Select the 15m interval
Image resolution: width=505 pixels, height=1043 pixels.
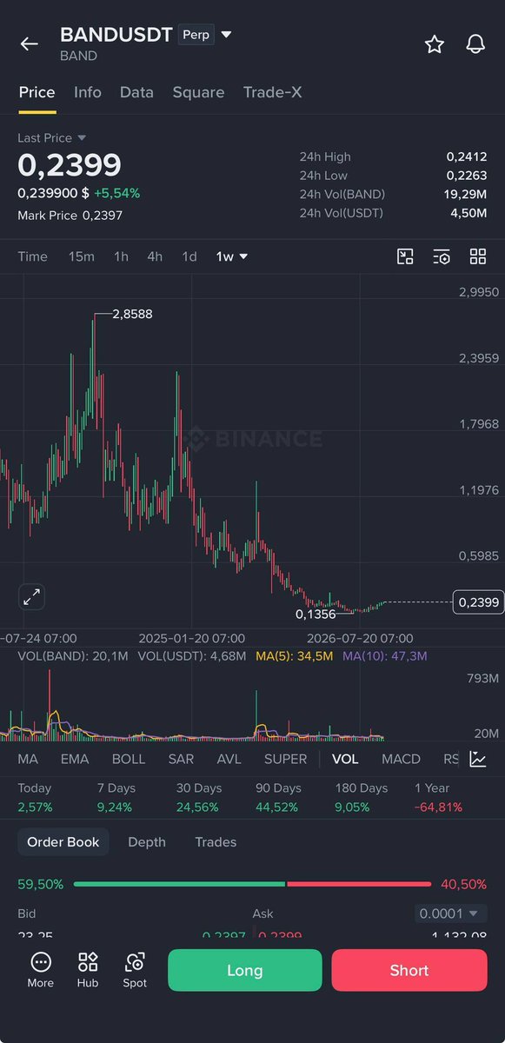[82, 256]
